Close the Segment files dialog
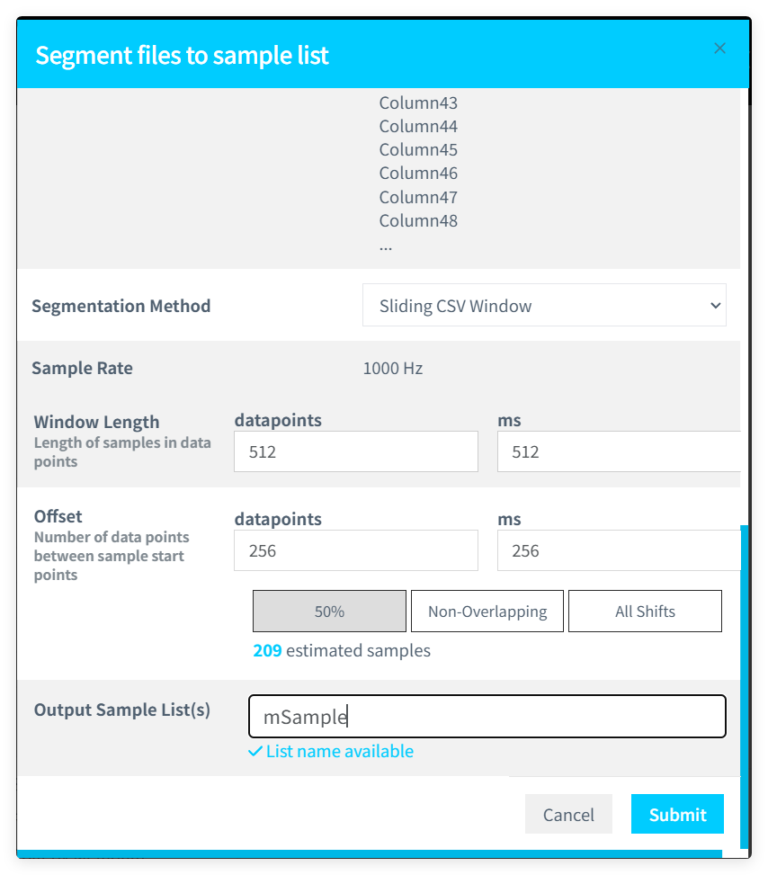 tap(719, 49)
